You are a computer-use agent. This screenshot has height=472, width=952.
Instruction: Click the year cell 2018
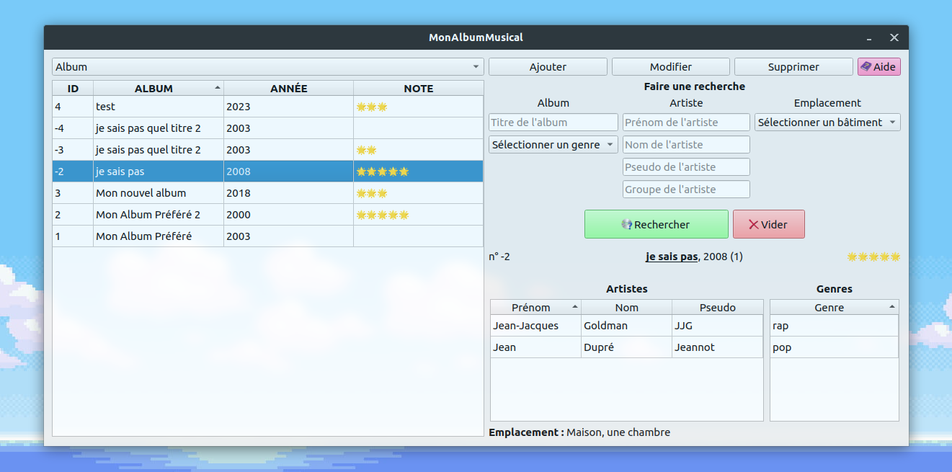[288, 193]
